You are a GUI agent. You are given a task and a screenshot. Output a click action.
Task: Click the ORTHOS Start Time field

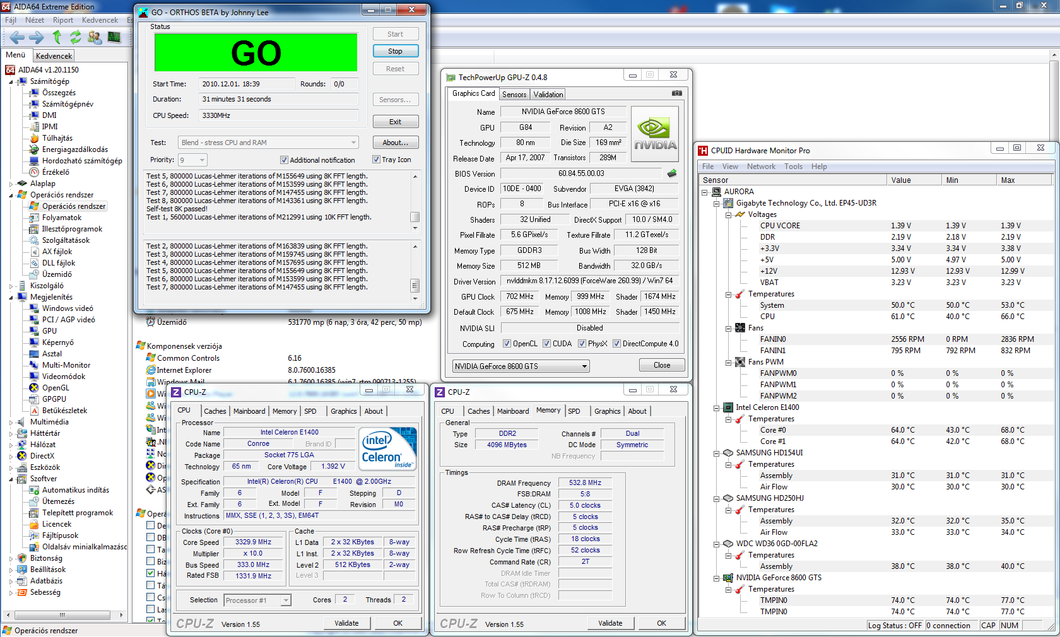247,84
